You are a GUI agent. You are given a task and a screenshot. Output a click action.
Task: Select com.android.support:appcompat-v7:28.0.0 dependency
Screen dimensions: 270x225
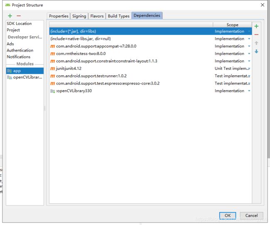[x=150, y=46]
